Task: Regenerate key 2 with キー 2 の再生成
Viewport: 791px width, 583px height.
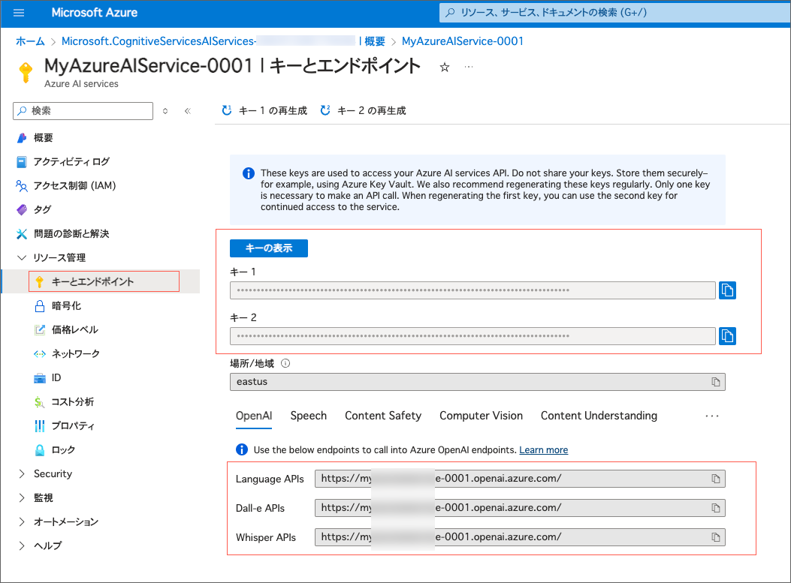Action: [x=364, y=110]
